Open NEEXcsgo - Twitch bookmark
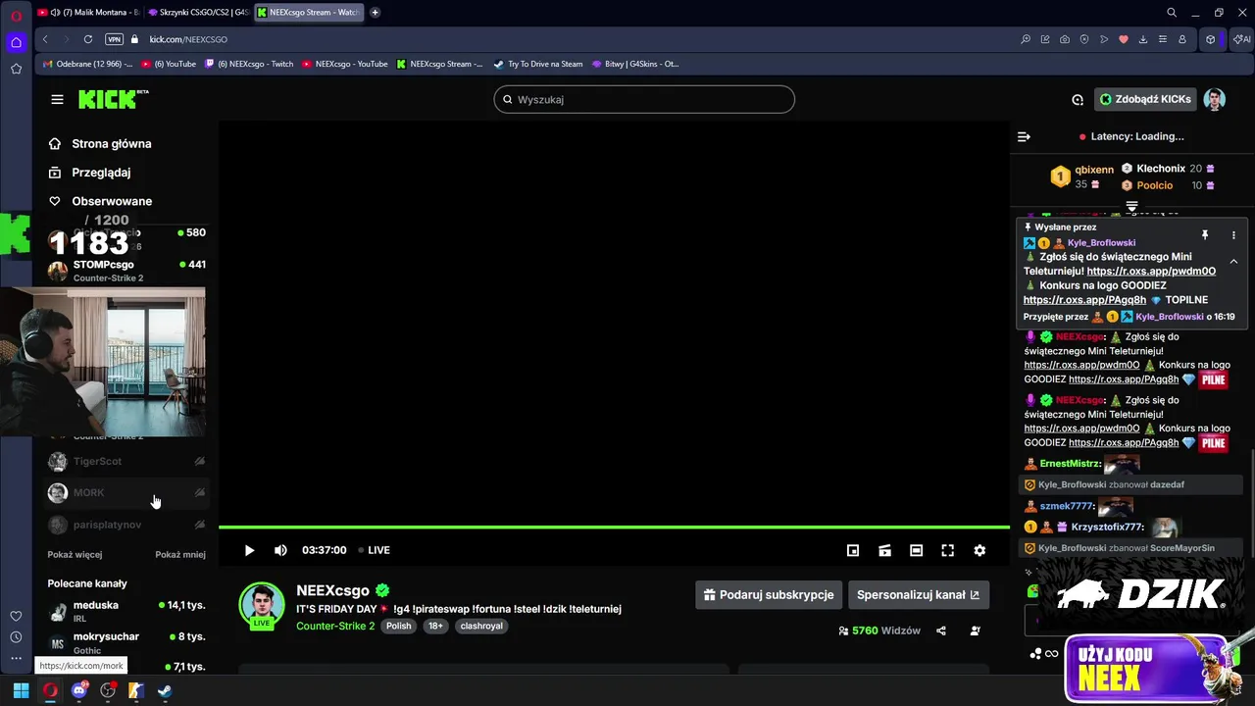The height and width of the screenshot is (706, 1255). 249,64
